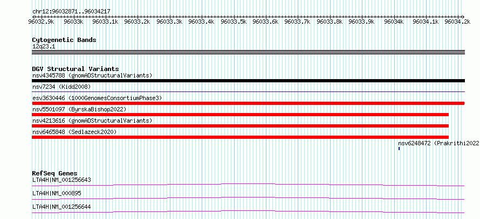
Task: Click the 96033k ruler tick label
Action: click(73, 22)
